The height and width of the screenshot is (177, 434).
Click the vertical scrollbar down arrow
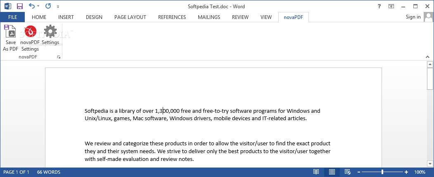(430, 164)
